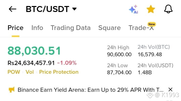Open the Trading Data tab
181x101 pixels.
pyautogui.click(x=70, y=28)
